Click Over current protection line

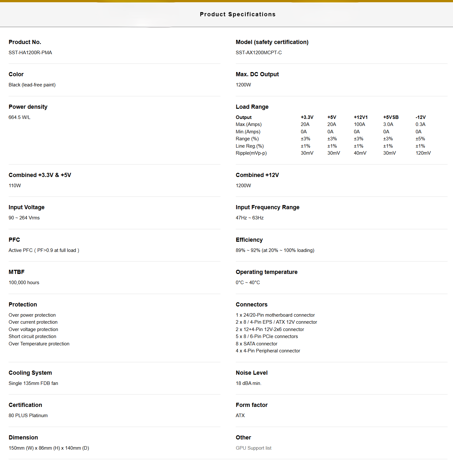[33, 322]
